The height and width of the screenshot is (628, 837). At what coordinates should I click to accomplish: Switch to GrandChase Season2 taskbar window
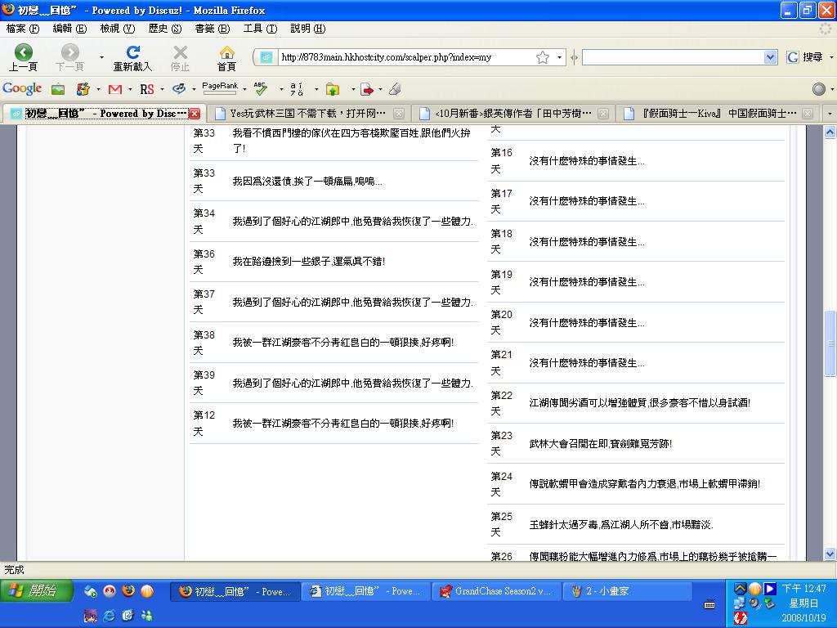tap(496, 591)
